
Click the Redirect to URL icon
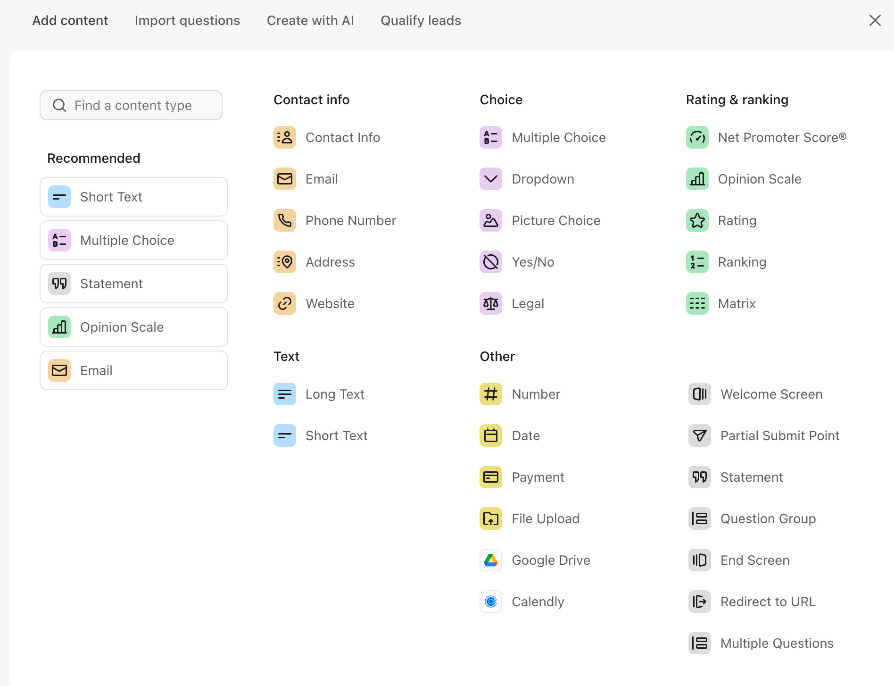[x=699, y=602]
